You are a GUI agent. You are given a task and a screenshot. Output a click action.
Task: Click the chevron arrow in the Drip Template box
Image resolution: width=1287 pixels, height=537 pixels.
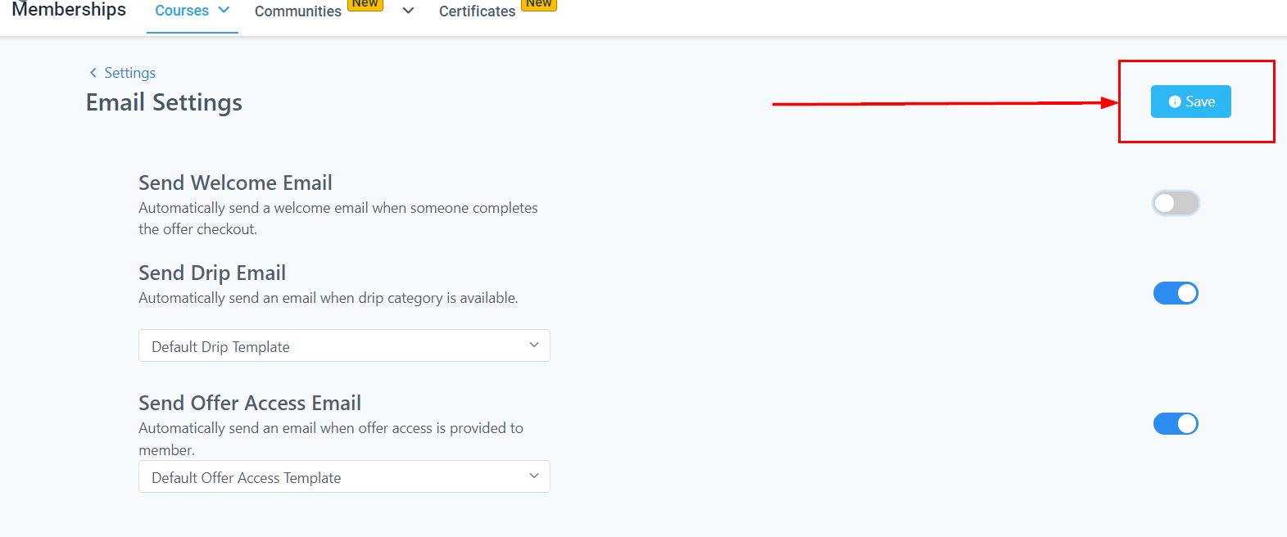[534, 345]
